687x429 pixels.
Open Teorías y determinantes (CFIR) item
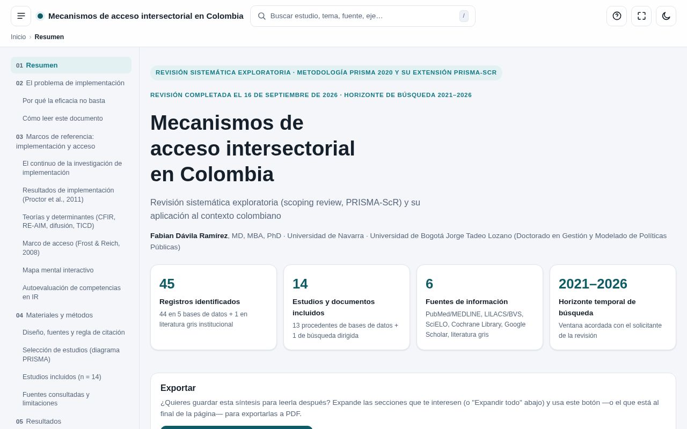click(74, 221)
